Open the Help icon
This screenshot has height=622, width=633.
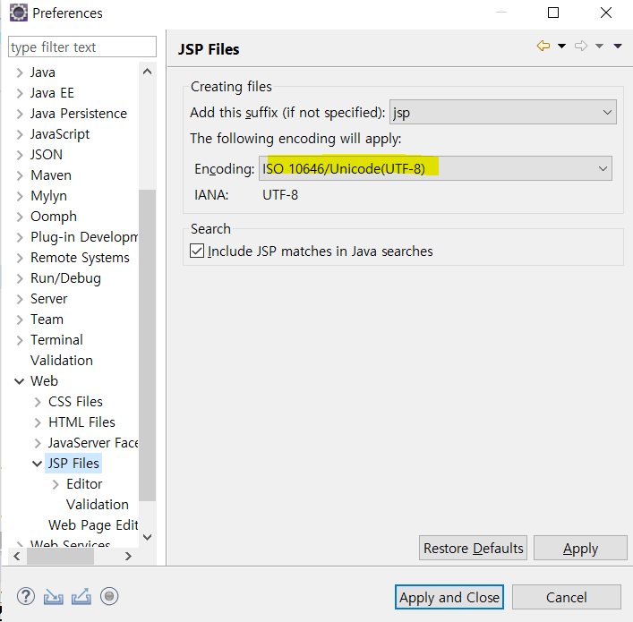click(x=25, y=596)
